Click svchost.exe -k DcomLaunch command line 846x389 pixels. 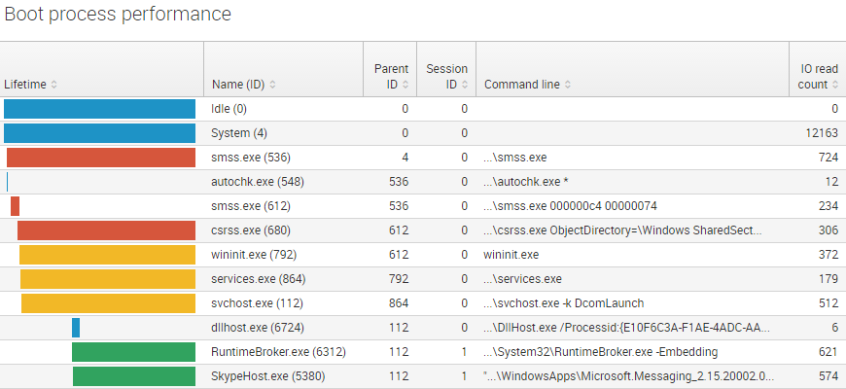(x=564, y=303)
